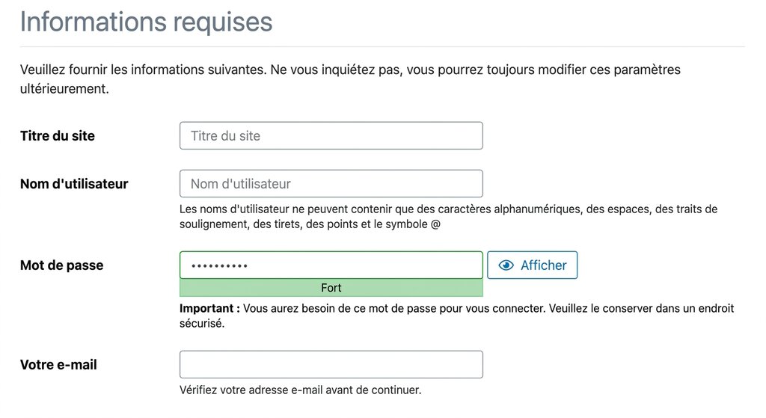Click the "Fort" strength label text

(x=331, y=288)
